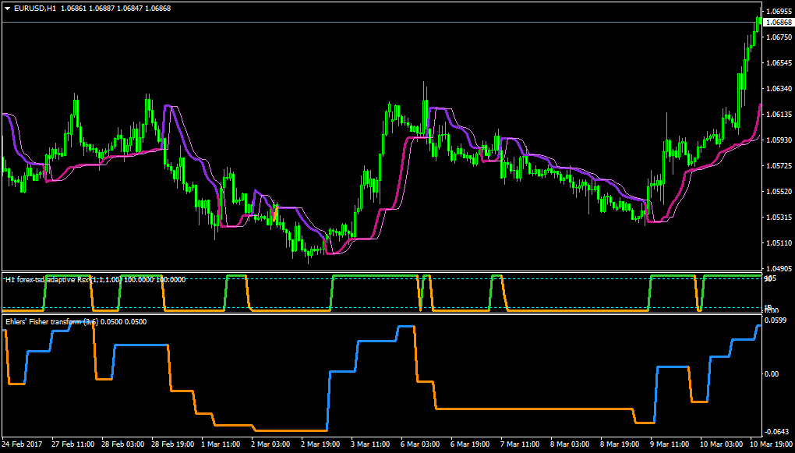
Task: Click the 1.05110 level on the price scale
Action: point(779,243)
